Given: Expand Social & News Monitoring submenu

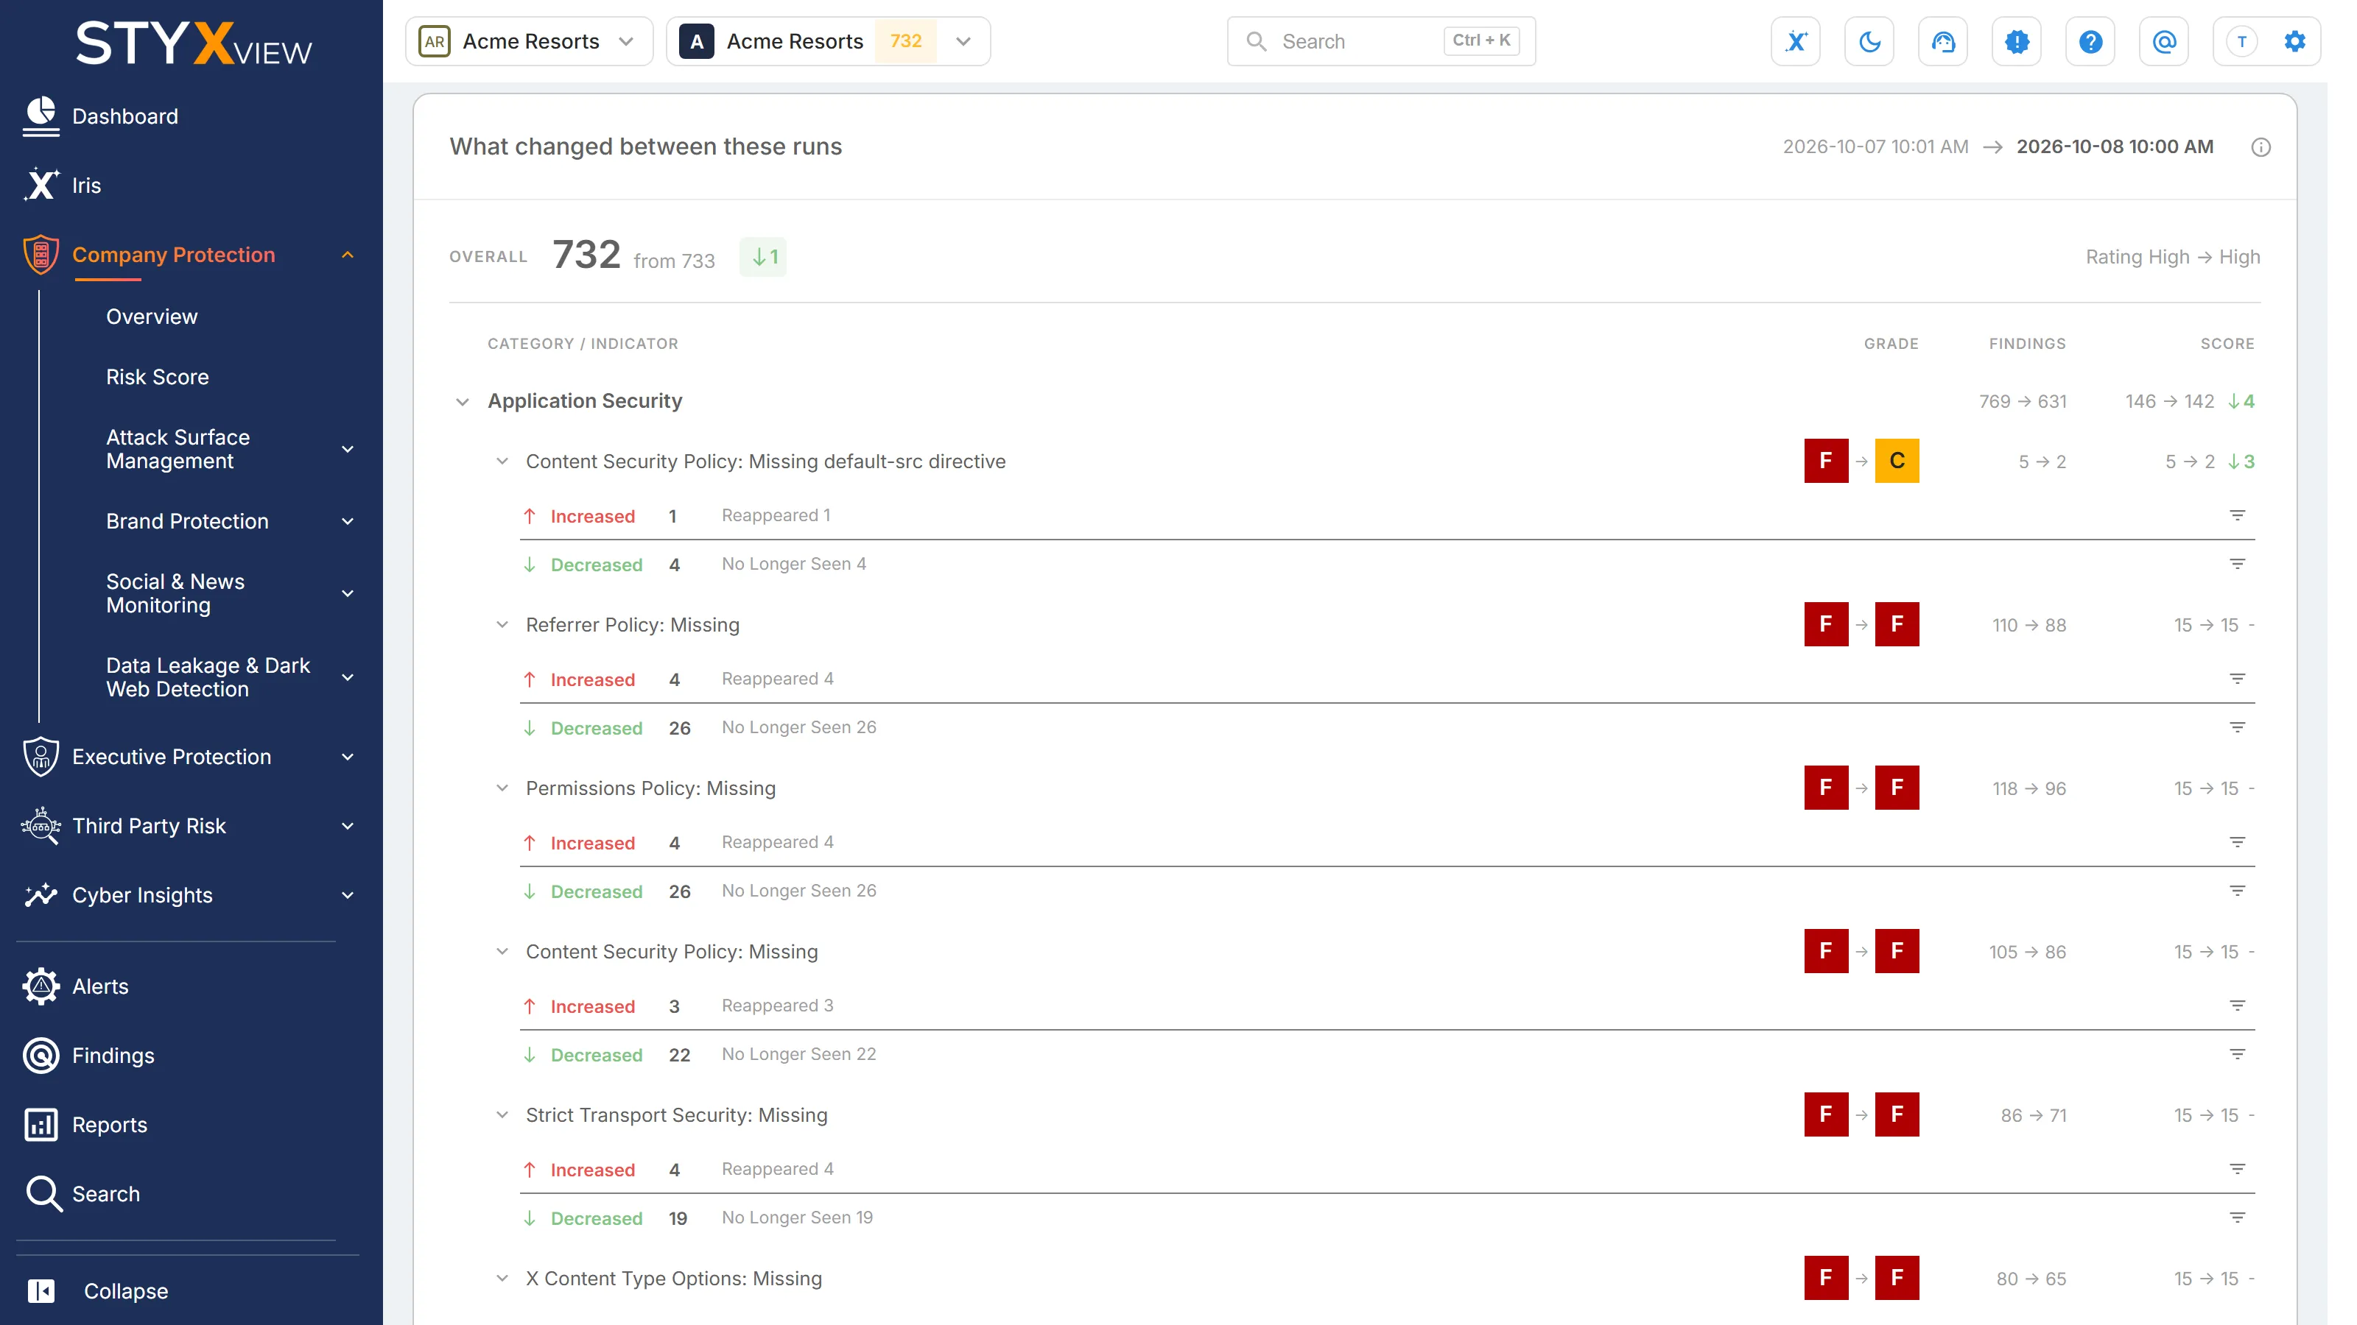Looking at the screenshot, I should click(x=347, y=593).
